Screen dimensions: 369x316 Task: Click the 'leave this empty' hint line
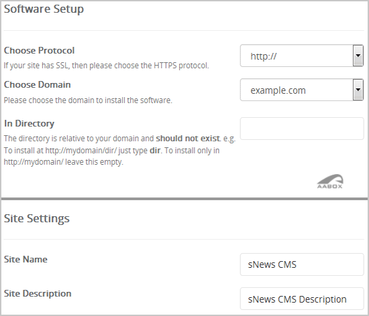click(x=64, y=162)
